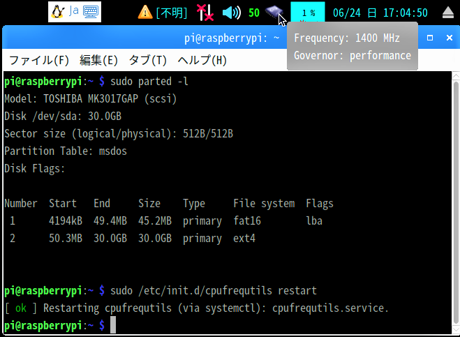
Task: Click the 06/24 17:04:50 date and time clock
Action: pyautogui.click(x=380, y=13)
